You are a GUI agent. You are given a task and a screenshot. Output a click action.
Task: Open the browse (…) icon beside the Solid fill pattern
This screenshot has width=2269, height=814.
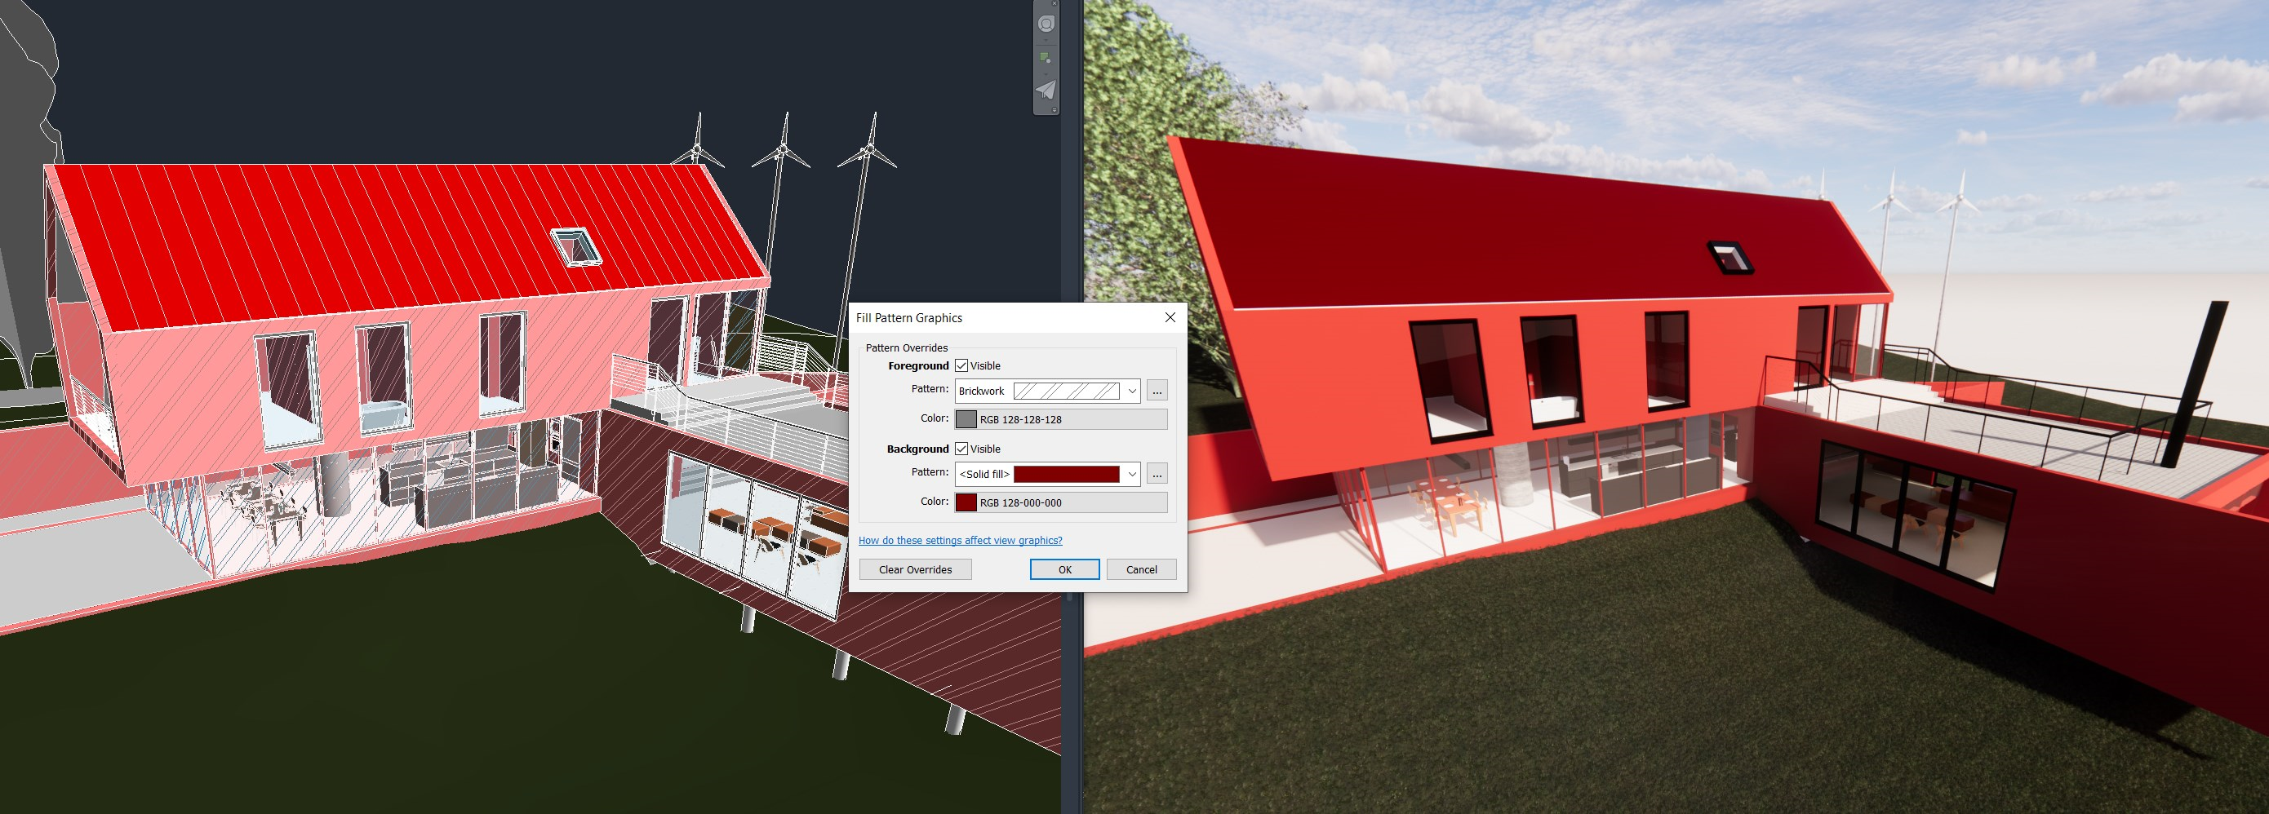(x=1157, y=473)
